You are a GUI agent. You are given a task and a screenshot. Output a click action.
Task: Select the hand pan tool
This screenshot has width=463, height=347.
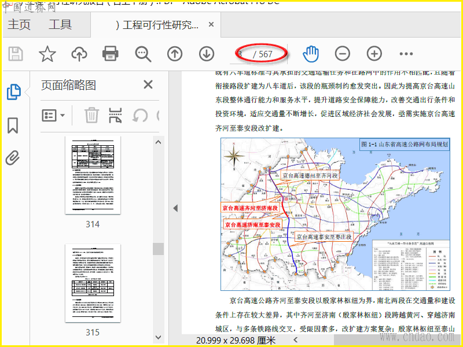point(311,54)
